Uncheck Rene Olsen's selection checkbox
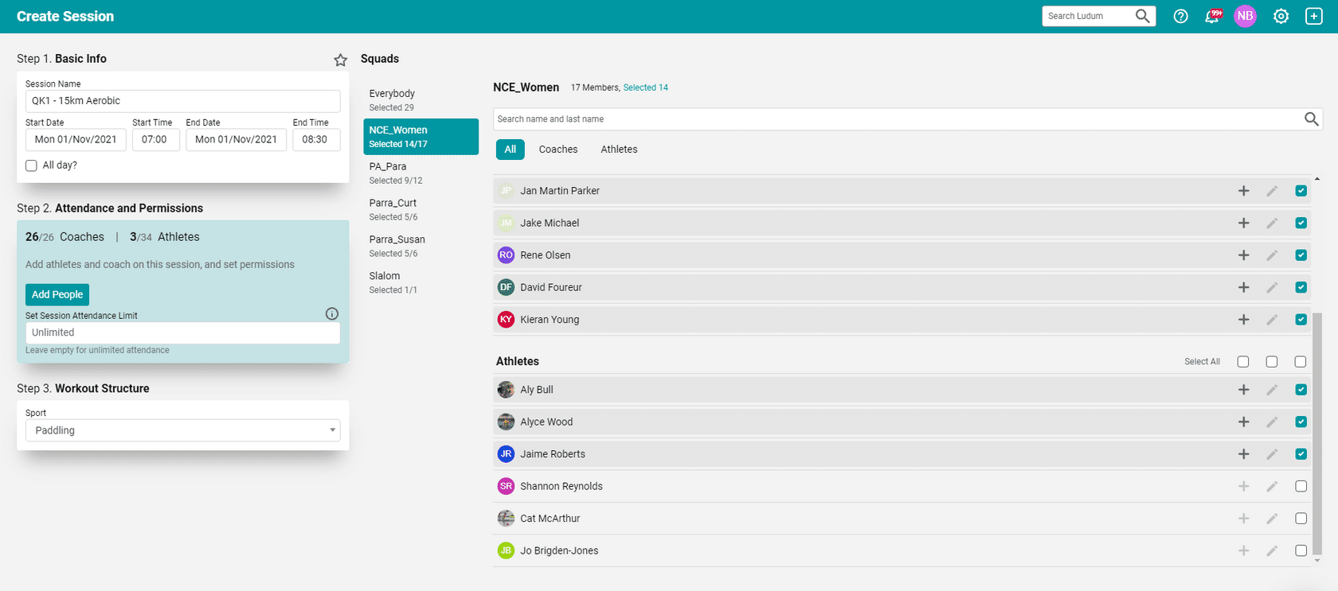 (x=1301, y=255)
